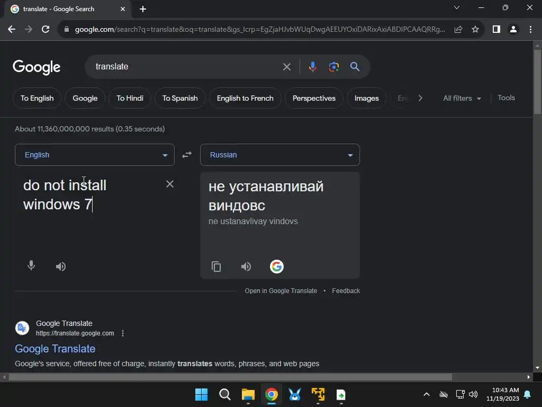The width and height of the screenshot is (542, 407).
Task: Click the vertical scrollbar thumb
Action: tap(537, 82)
